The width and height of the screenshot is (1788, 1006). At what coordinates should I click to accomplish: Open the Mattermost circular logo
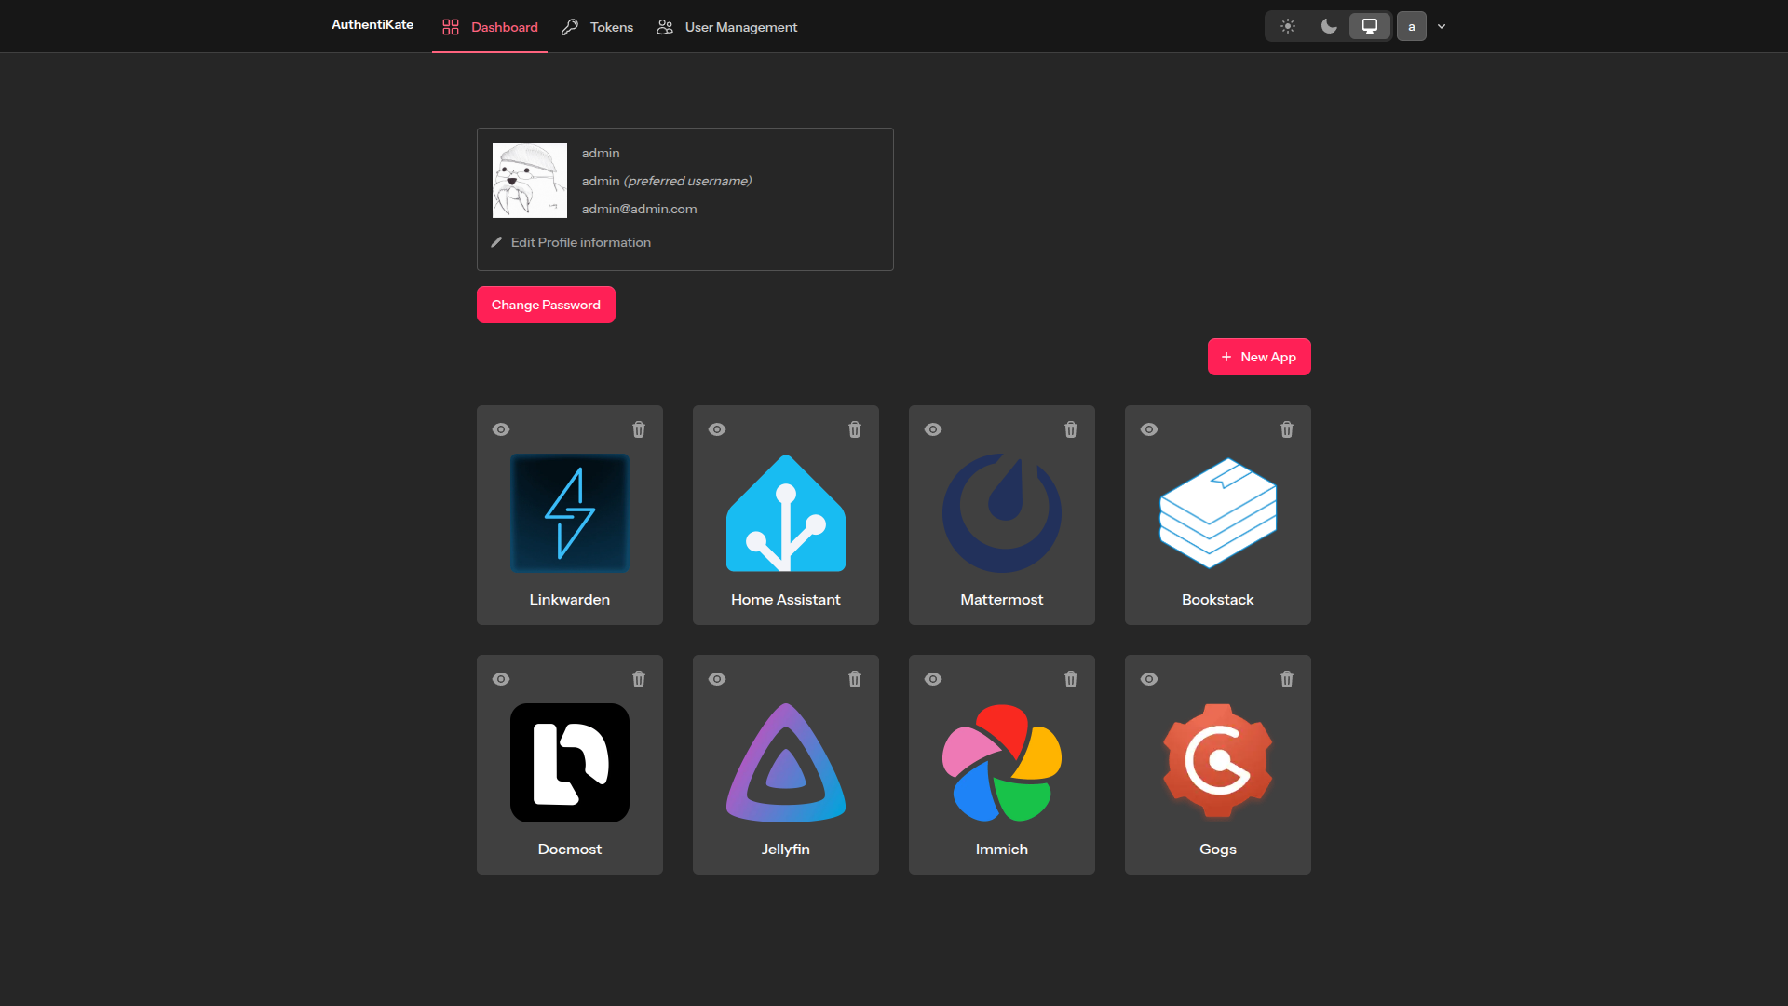(1002, 513)
